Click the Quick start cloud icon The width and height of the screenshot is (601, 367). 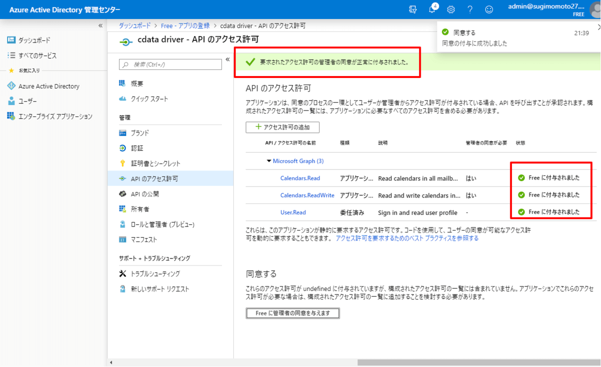123,99
